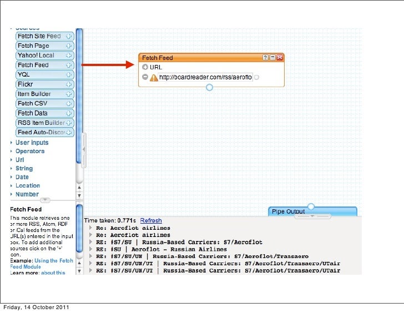Click the Fetch Feed output connector

[209, 87]
